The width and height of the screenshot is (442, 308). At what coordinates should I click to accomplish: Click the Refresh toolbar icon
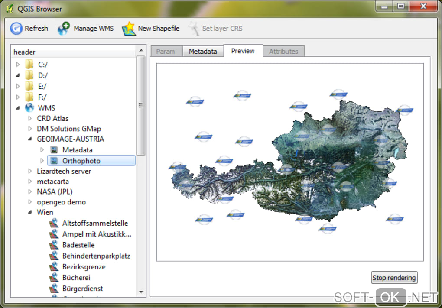coord(16,29)
